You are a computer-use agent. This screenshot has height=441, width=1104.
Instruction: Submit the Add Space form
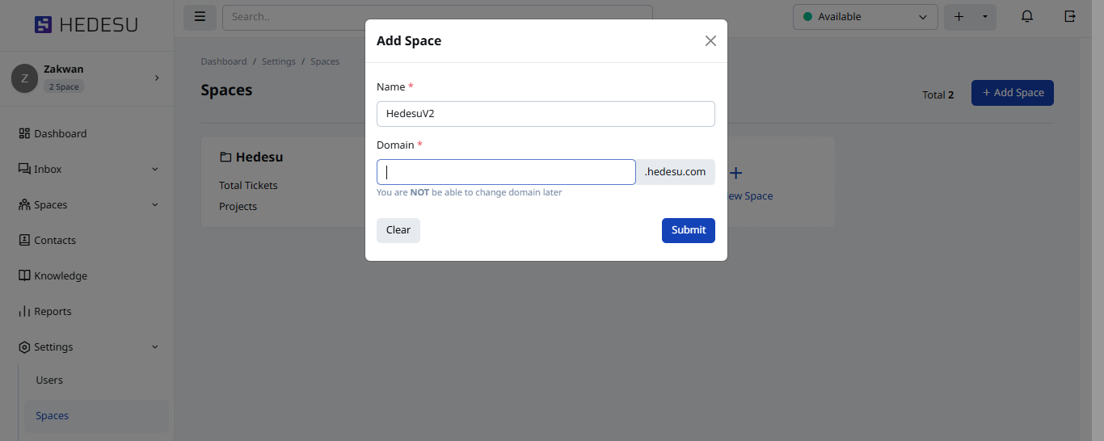pos(688,230)
